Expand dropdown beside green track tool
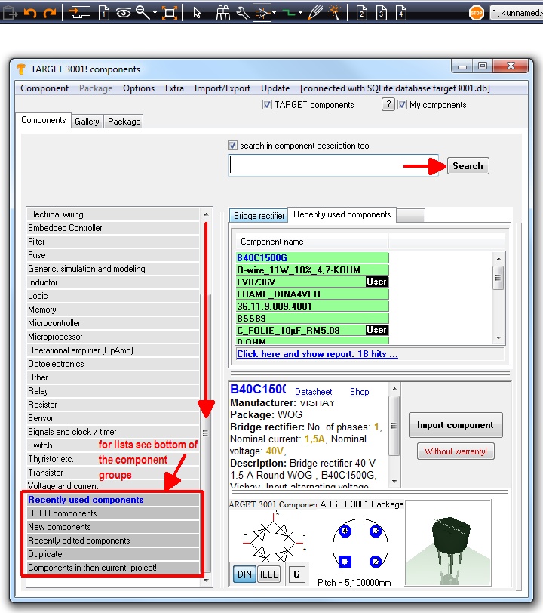Viewport: 543px width, 613px height. [x=299, y=13]
